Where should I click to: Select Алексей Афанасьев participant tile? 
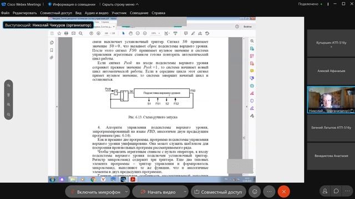tap(331, 71)
